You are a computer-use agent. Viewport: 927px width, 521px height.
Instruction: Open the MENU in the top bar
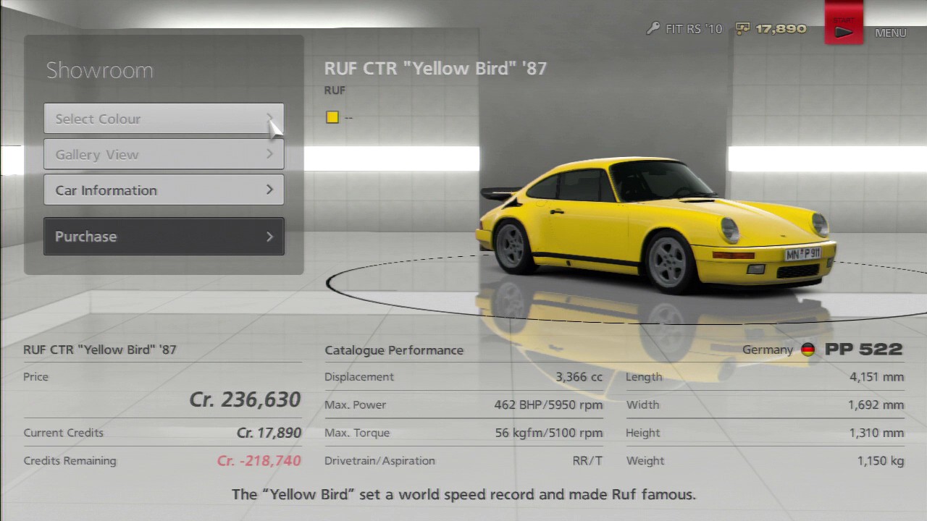[x=890, y=33]
